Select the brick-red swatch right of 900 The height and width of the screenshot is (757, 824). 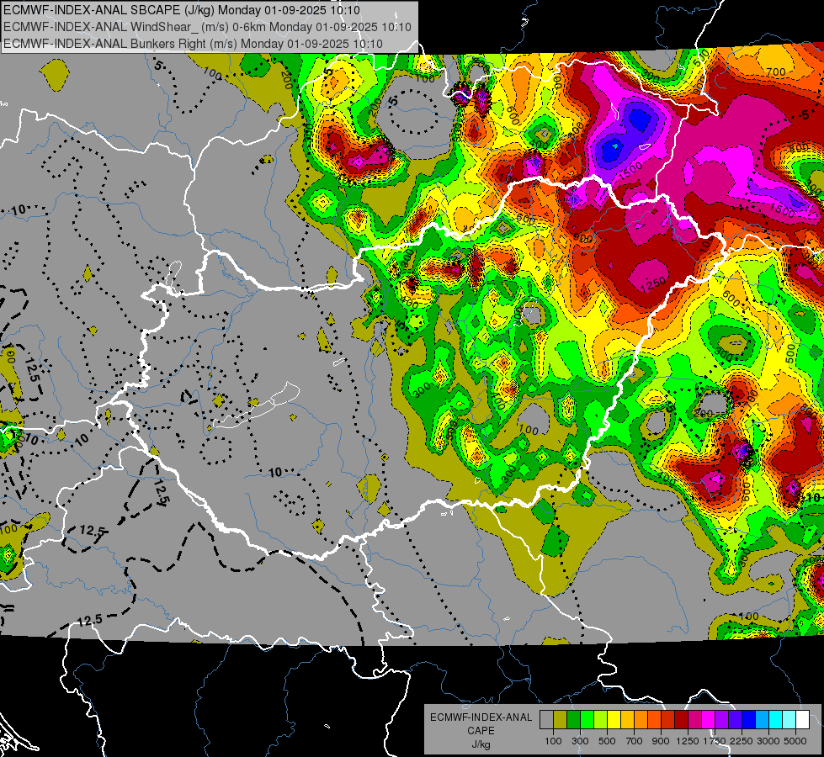click(x=668, y=720)
